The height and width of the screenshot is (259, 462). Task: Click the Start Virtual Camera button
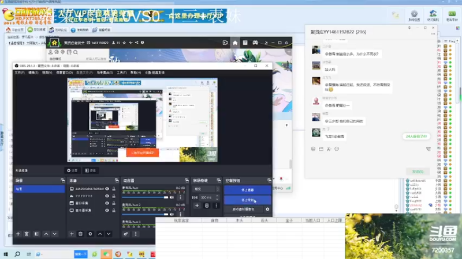point(244,210)
